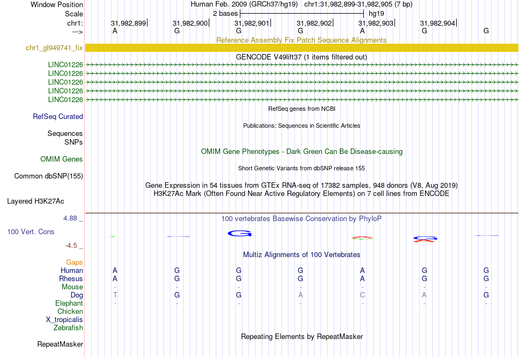Screen dimensions: 519x357
Task: Click the Sequences track label
Action: tap(65, 133)
